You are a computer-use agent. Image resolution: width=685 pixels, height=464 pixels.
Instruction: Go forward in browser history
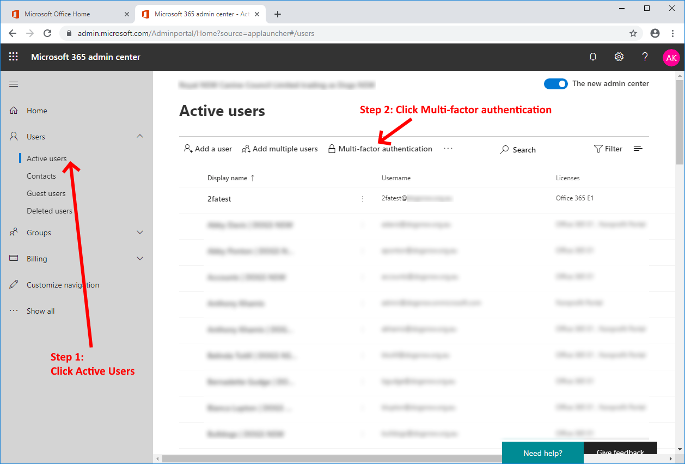[30, 33]
